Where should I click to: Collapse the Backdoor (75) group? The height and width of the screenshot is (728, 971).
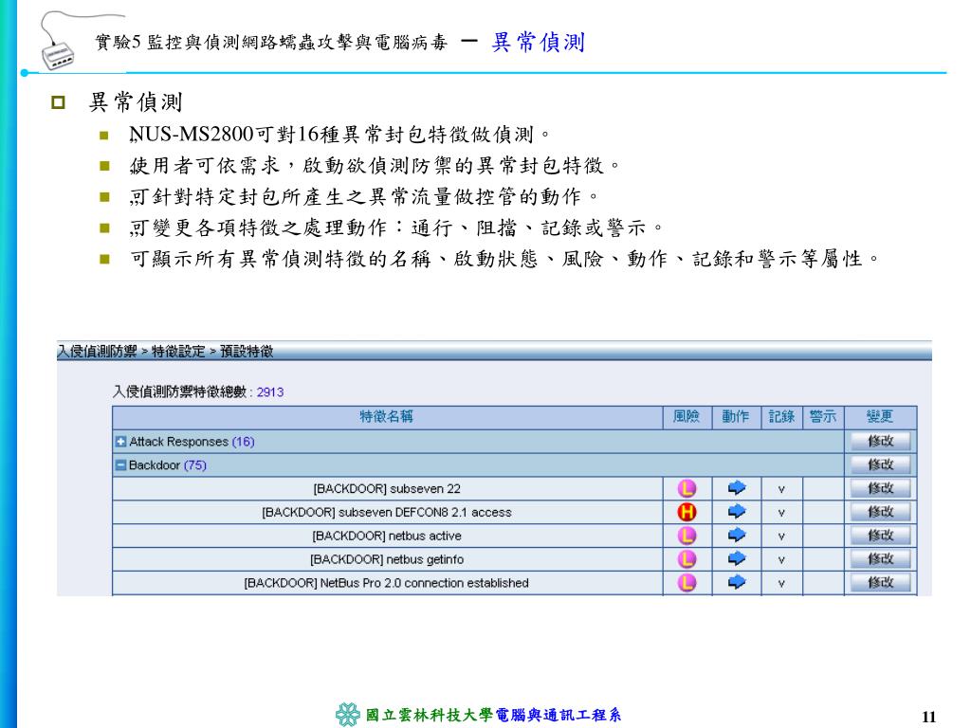(120, 465)
